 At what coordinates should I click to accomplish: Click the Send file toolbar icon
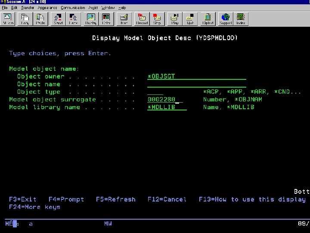[x=58, y=19]
